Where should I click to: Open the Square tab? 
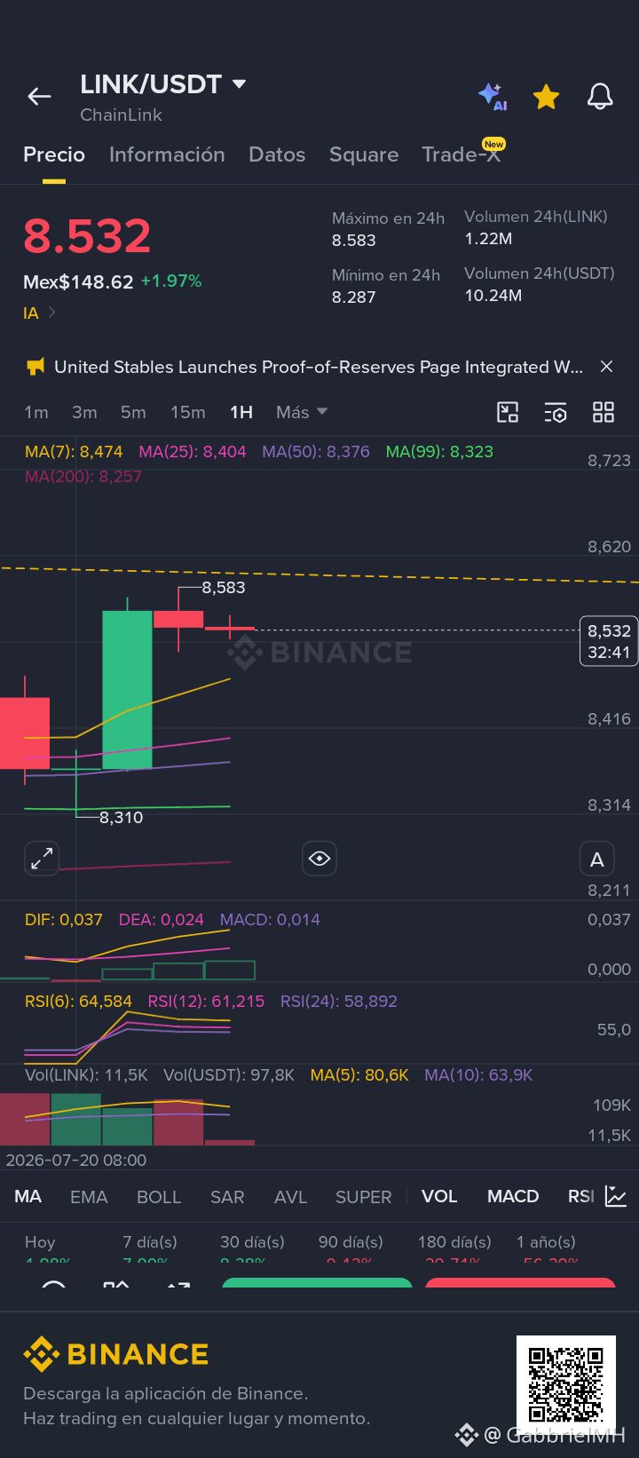[x=364, y=155]
